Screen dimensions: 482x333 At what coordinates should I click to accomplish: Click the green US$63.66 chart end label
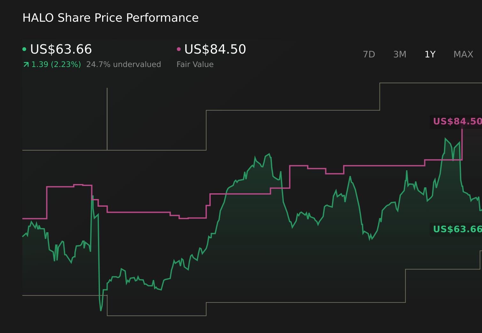[457, 229]
